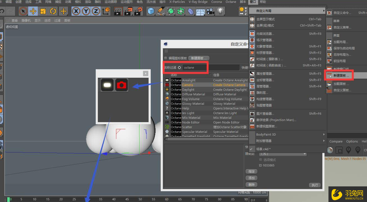This screenshot has height=202, width=367.
Task: Click the 删除 button
Action: pos(251,185)
